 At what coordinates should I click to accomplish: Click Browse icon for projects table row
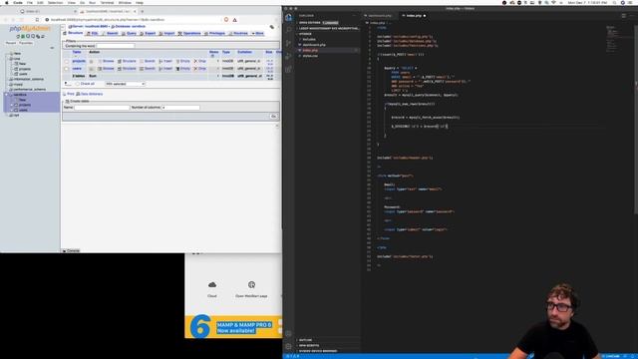[100, 61]
